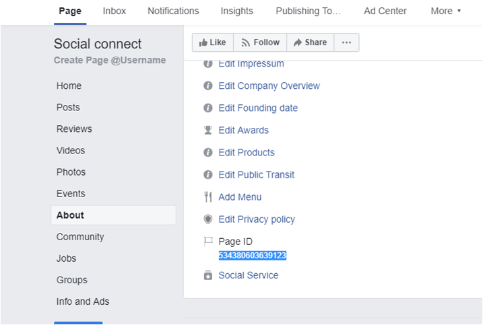Click the info icon beside Edit Founding date
The width and height of the screenshot is (483, 325).
pos(208,108)
